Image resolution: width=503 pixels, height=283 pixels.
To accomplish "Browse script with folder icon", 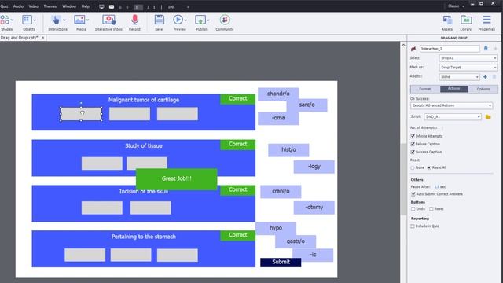I will (488, 117).
